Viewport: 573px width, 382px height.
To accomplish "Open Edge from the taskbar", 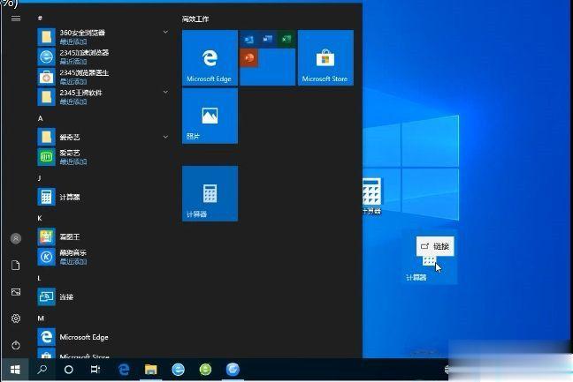I will pyautogui.click(x=124, y=370).
